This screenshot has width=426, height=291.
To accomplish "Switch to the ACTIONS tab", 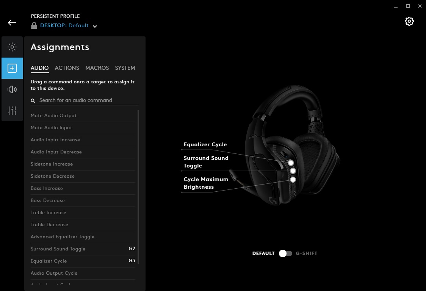I will pos(67,68).
